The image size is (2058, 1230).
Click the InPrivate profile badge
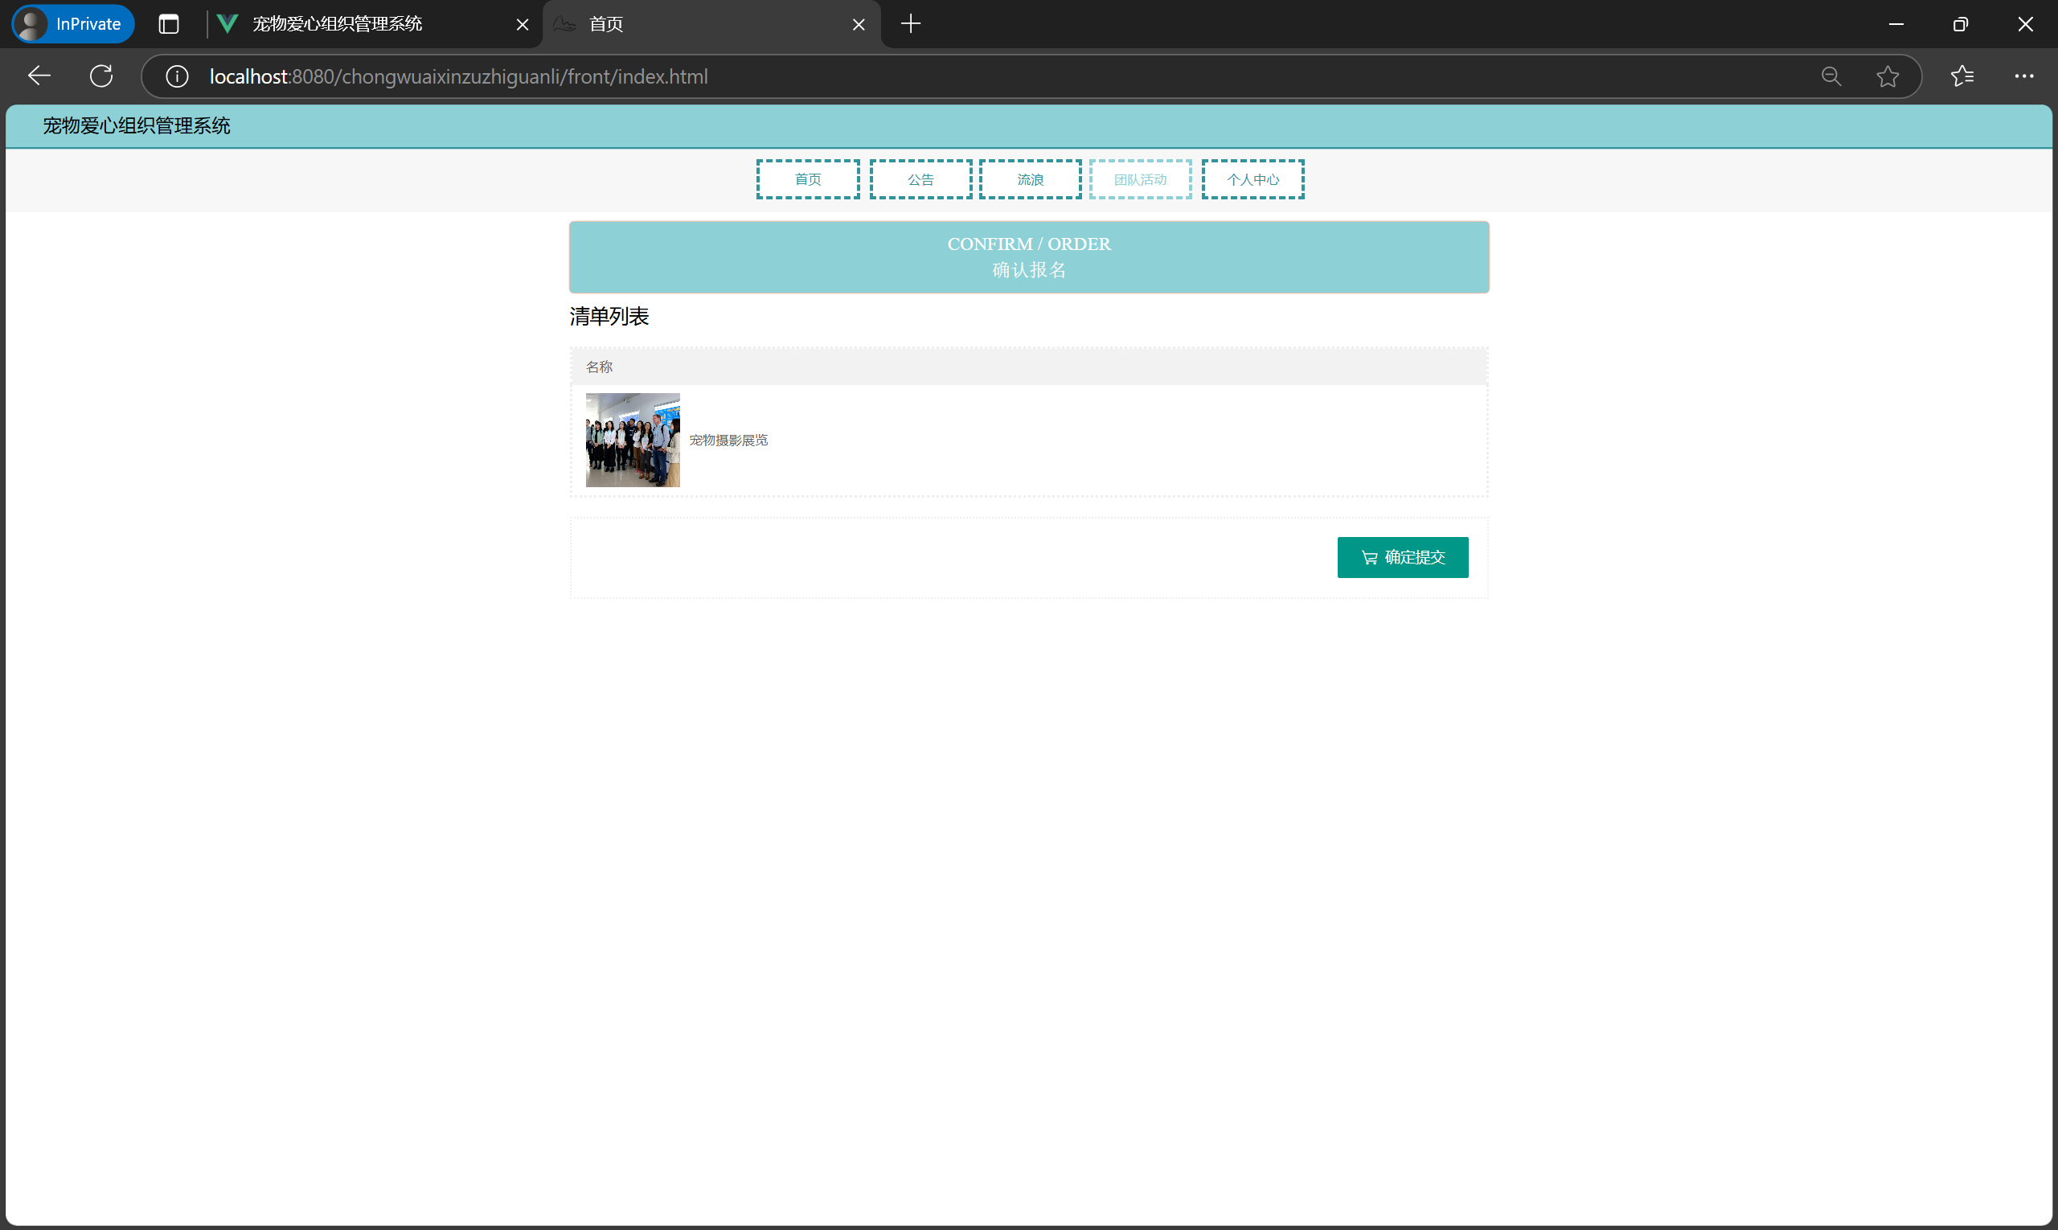73,24
